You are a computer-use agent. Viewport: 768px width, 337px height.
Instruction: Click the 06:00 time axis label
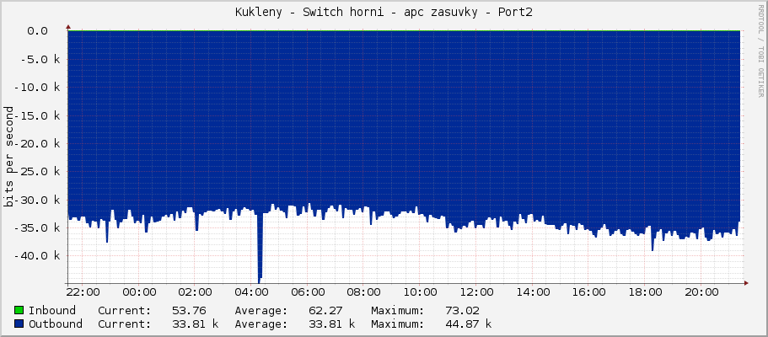coord(308,292)
